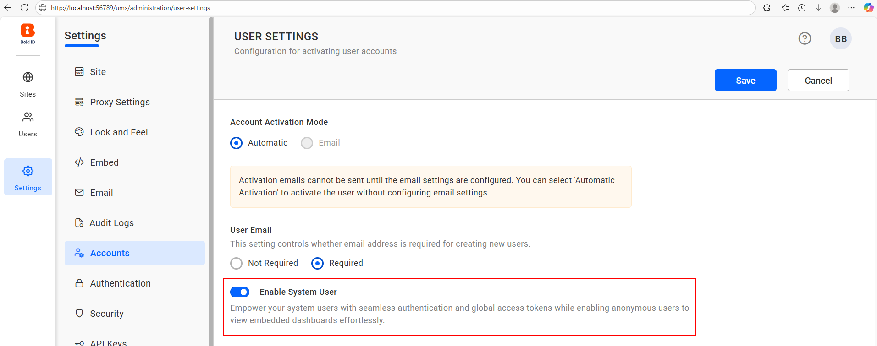Click the help question mark icon
The image size is (877, 346).
click(x=805, y=38)
